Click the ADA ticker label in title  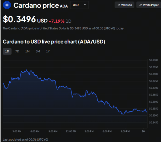click(64, 6)
